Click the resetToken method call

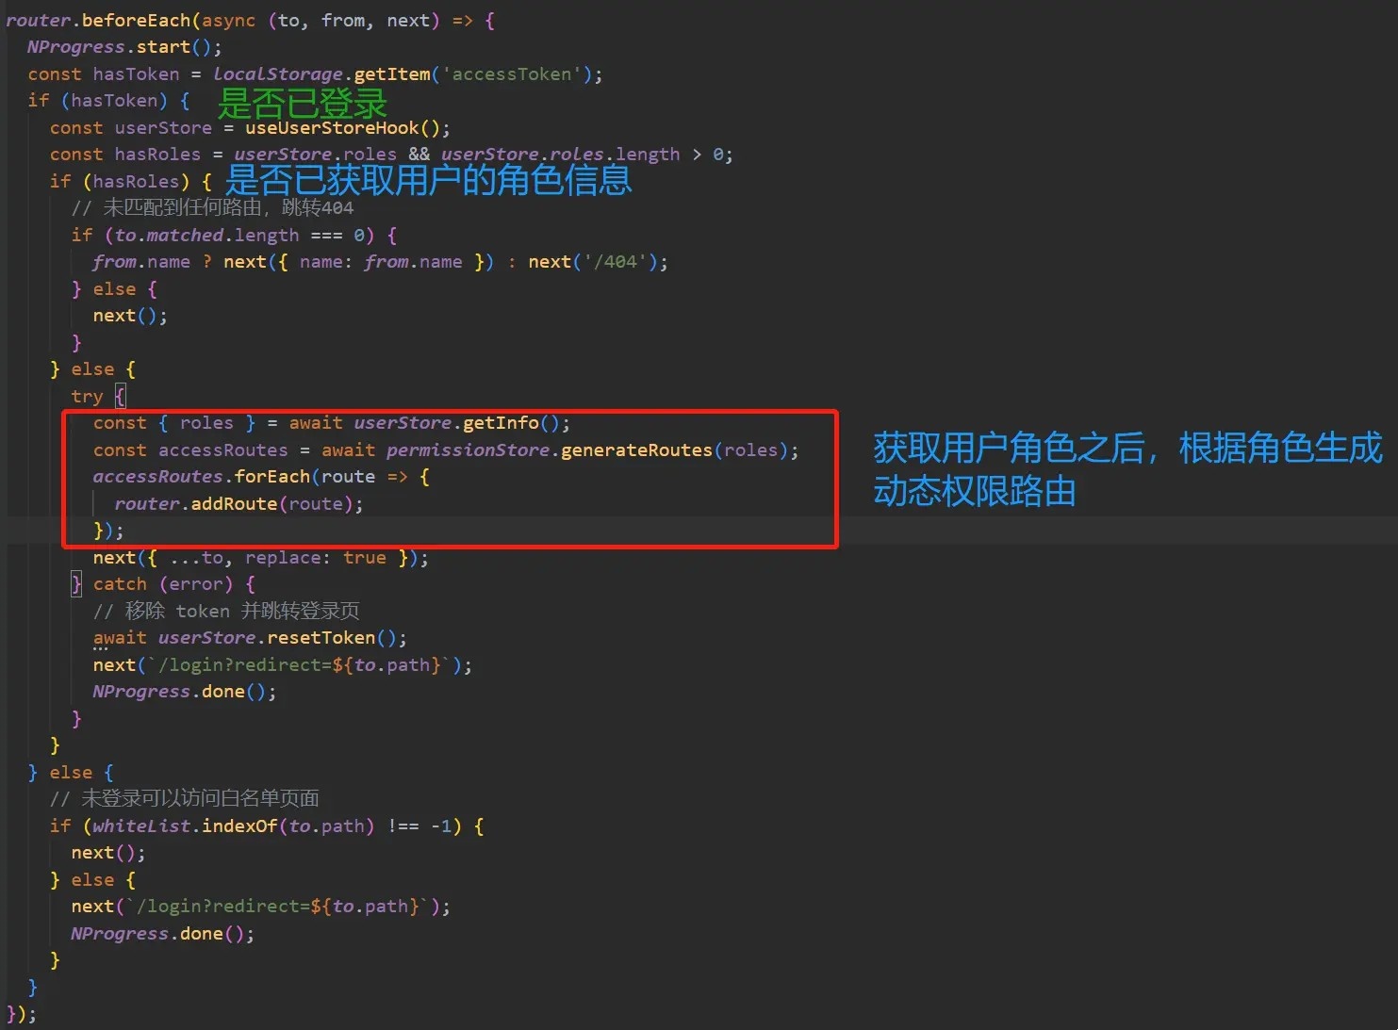[x=321, y=638]
